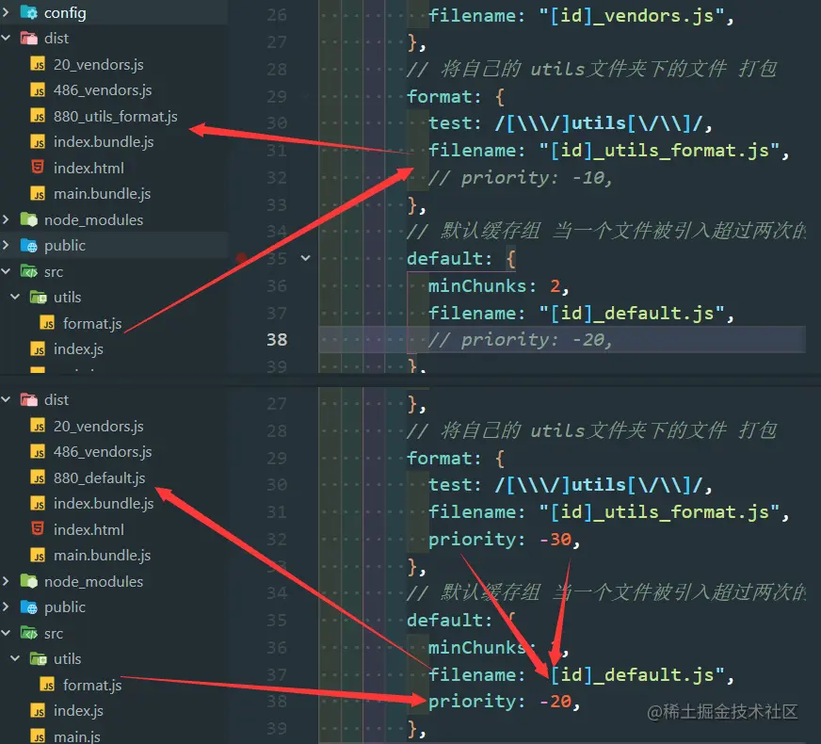Click the 'minChunks: 2,' code in the upper editor
The width and height of the screenshot is (821, 744).
point(498,286)
